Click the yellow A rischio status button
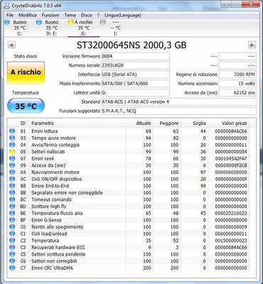The height and width of the screenshot is (284, 263). click(x=26, y=73)
